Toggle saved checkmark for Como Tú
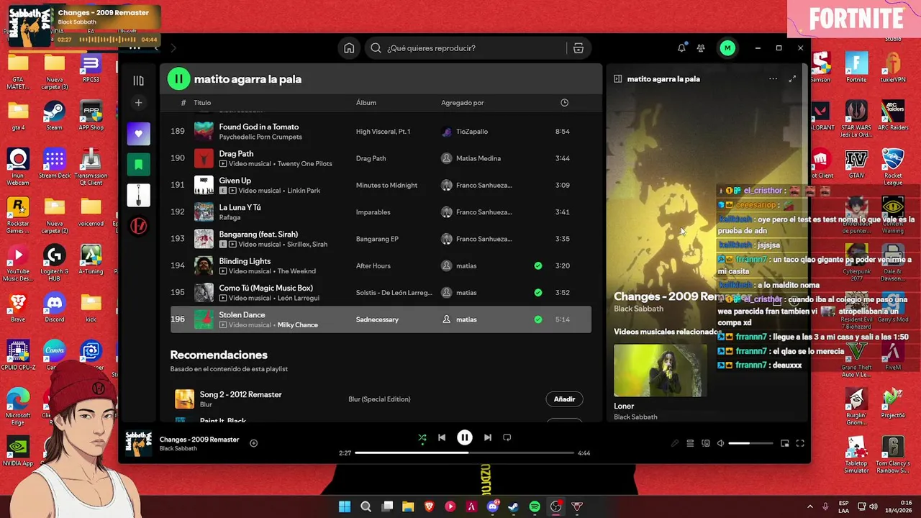The image size is (921, 518). [x=538, y=293]
